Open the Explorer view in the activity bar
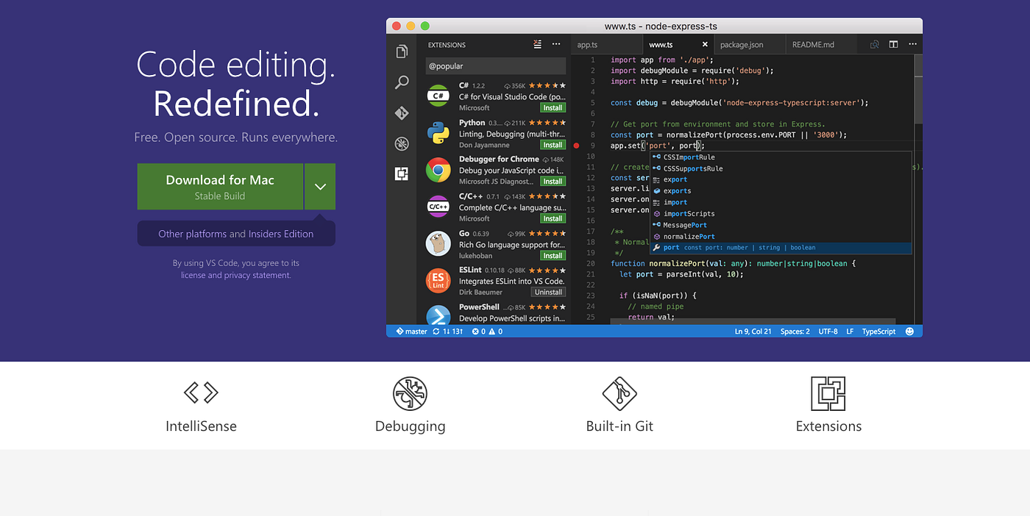The image size is (1030, 516). 402,50
